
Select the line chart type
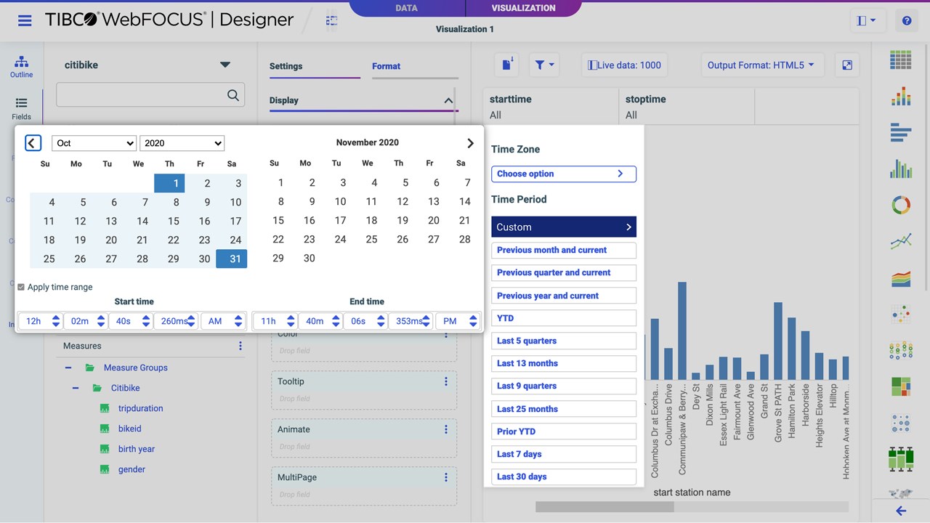901,241
